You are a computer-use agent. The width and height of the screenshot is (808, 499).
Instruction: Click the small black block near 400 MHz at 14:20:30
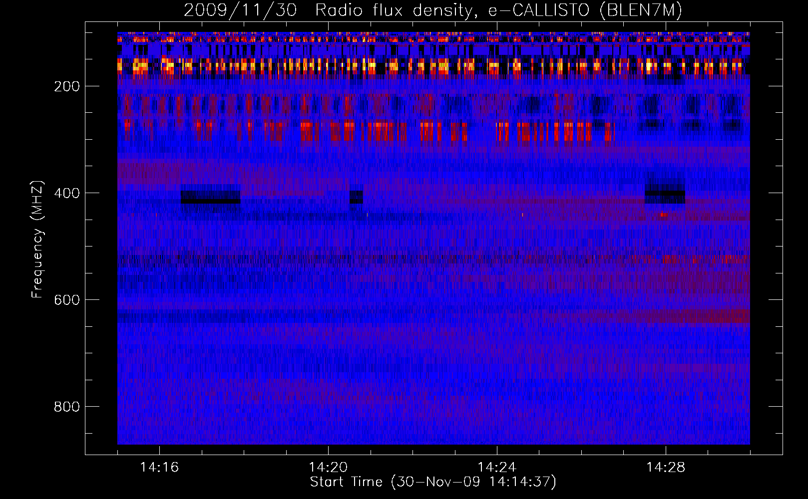pos(356,197)
